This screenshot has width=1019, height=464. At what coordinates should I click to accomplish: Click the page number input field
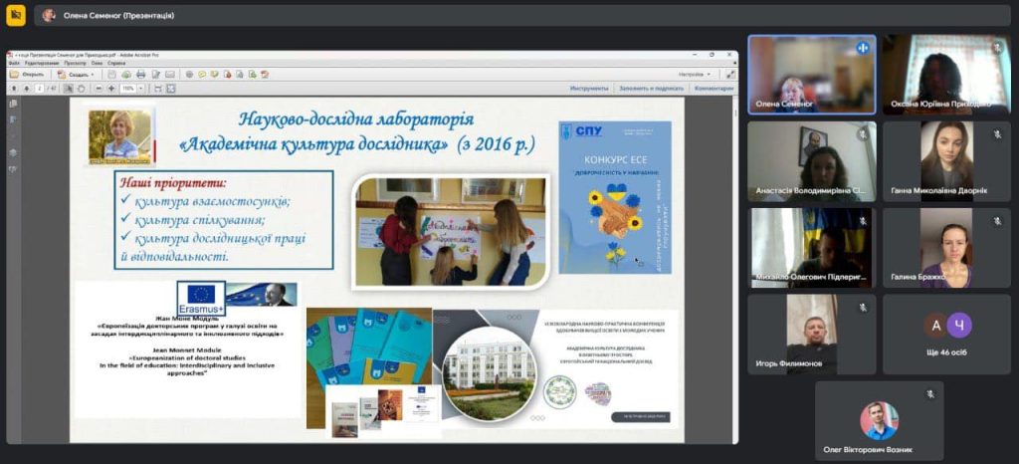[39, 88]
